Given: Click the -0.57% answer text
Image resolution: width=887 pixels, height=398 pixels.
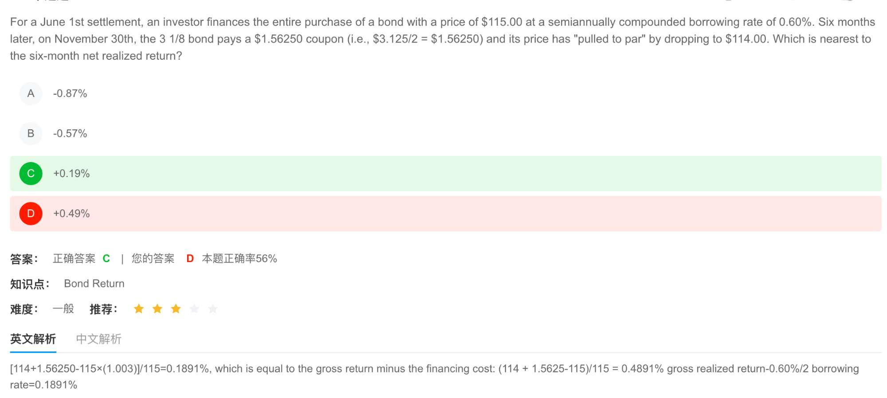Looking at the screenshot, I should [x=70, y=133].
